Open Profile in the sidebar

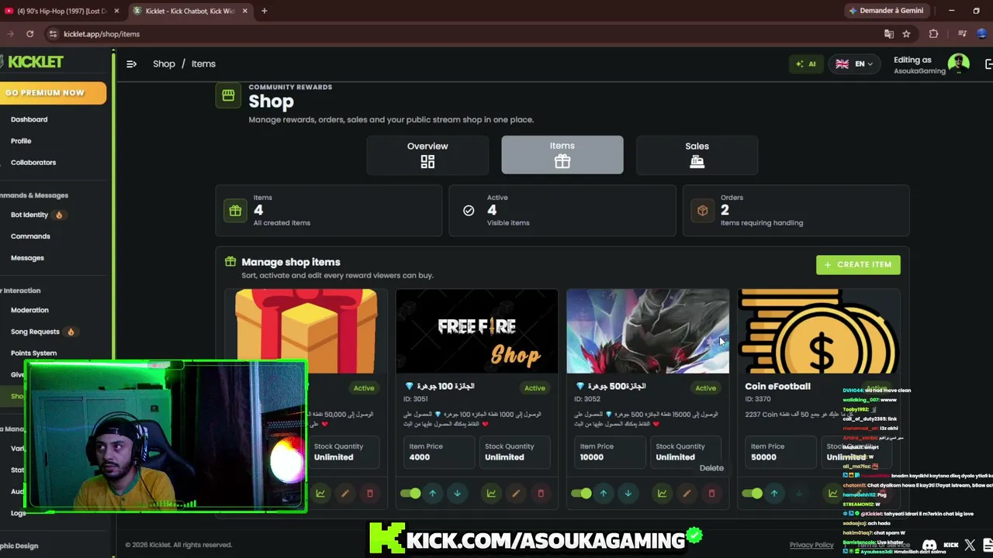tap(21, 141)
